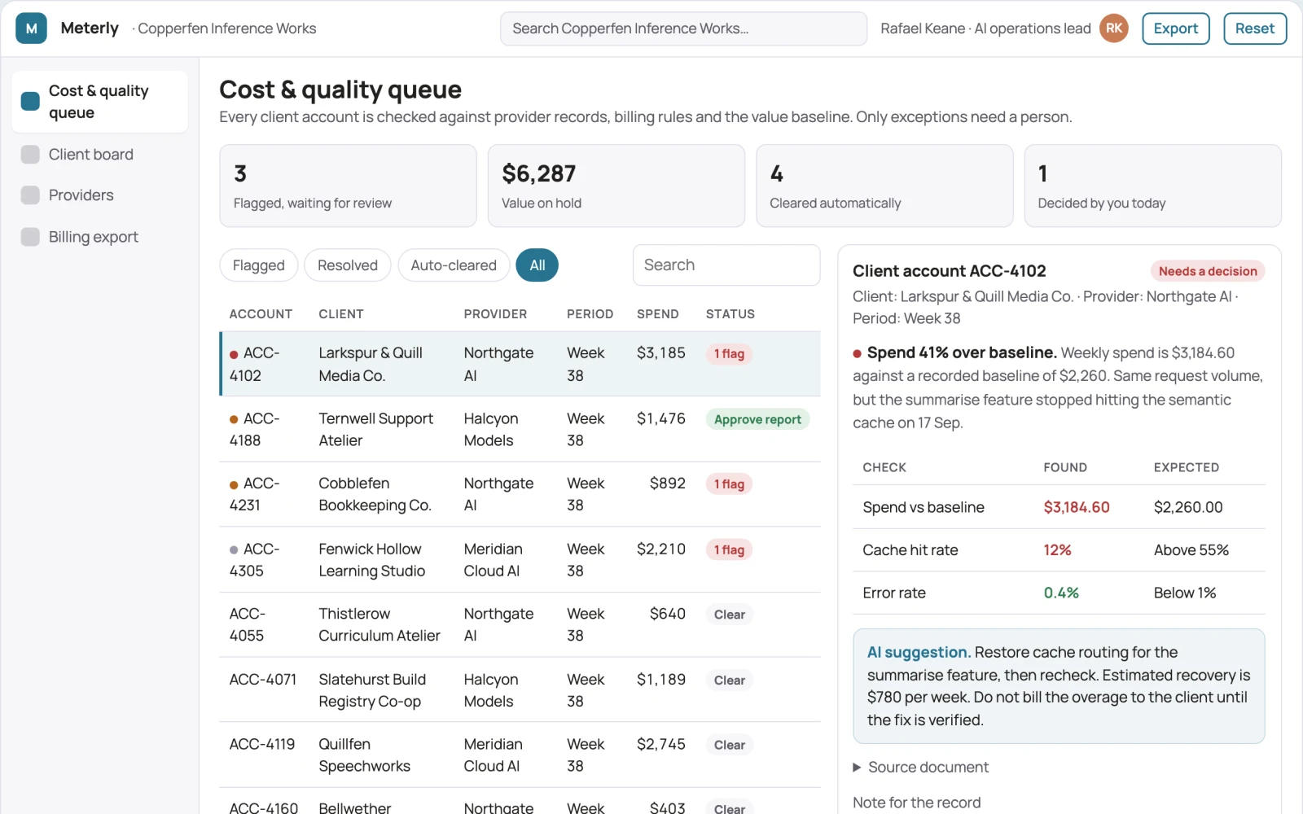This screenshot has height=814, width=1303.
Task: Show Resolved accounts filter
Action: [348, 265]
